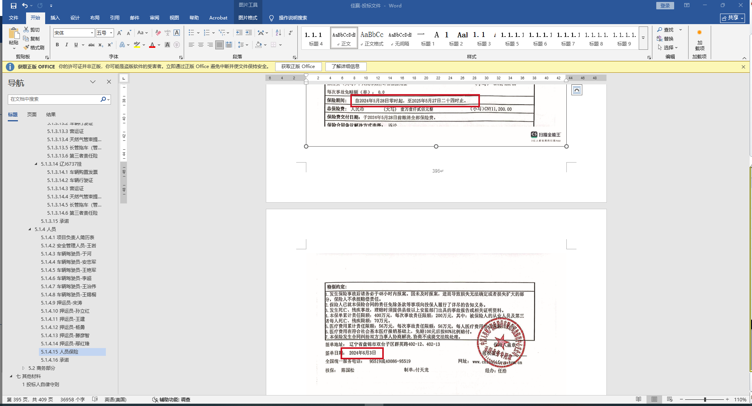Image resolution: width=752 pixels, height=406 pixels.
Task: Switch to the 审阅 (Review) ribbon tab
Action: [155, 18]
